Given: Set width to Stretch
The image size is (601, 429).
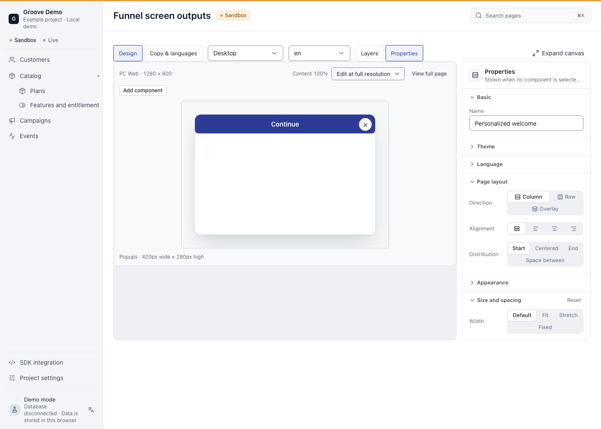Looking at the screenshot, I should click(568, 315).
